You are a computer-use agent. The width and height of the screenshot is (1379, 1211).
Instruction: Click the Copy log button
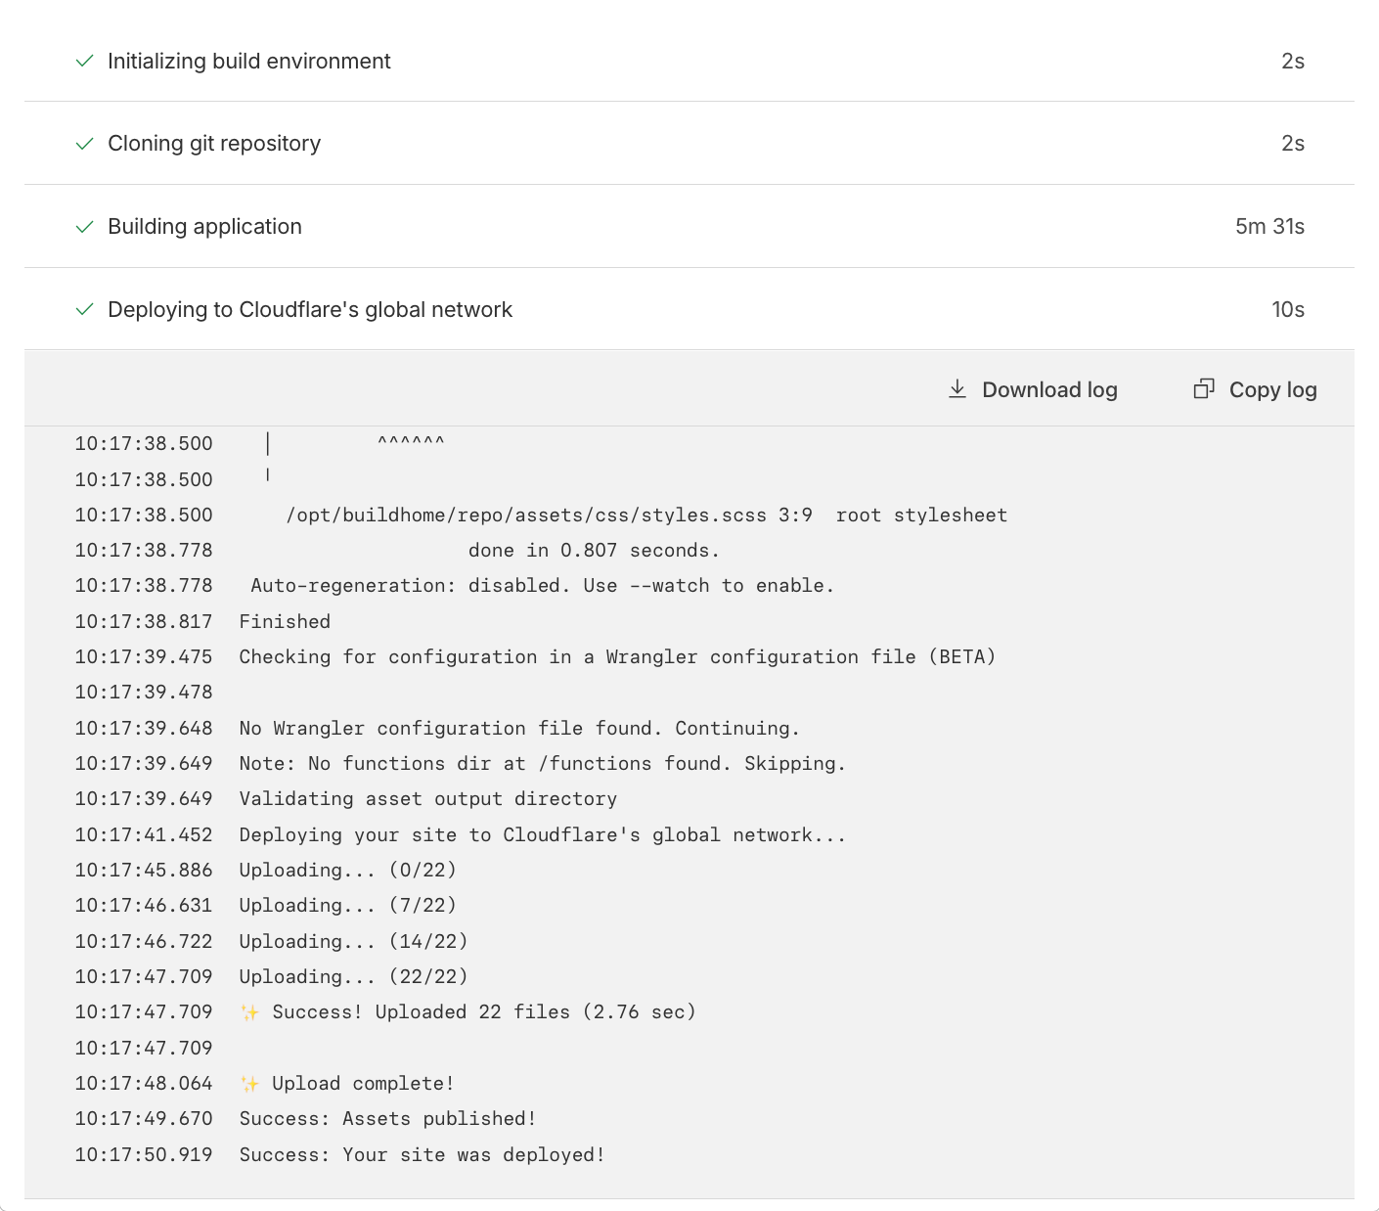tap(1256, 389)
